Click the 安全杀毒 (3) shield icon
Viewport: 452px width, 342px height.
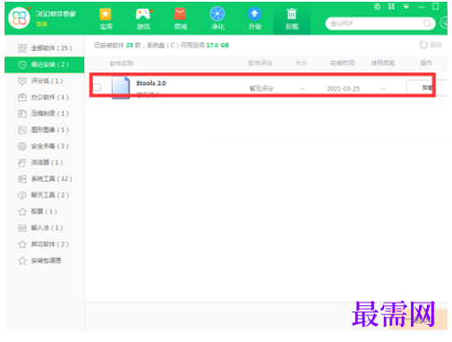21,146
